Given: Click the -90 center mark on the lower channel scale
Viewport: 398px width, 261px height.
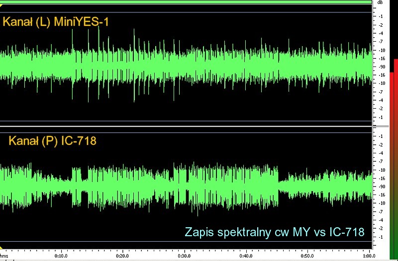Looking at the screenshot, I should [x=380, y=187].
